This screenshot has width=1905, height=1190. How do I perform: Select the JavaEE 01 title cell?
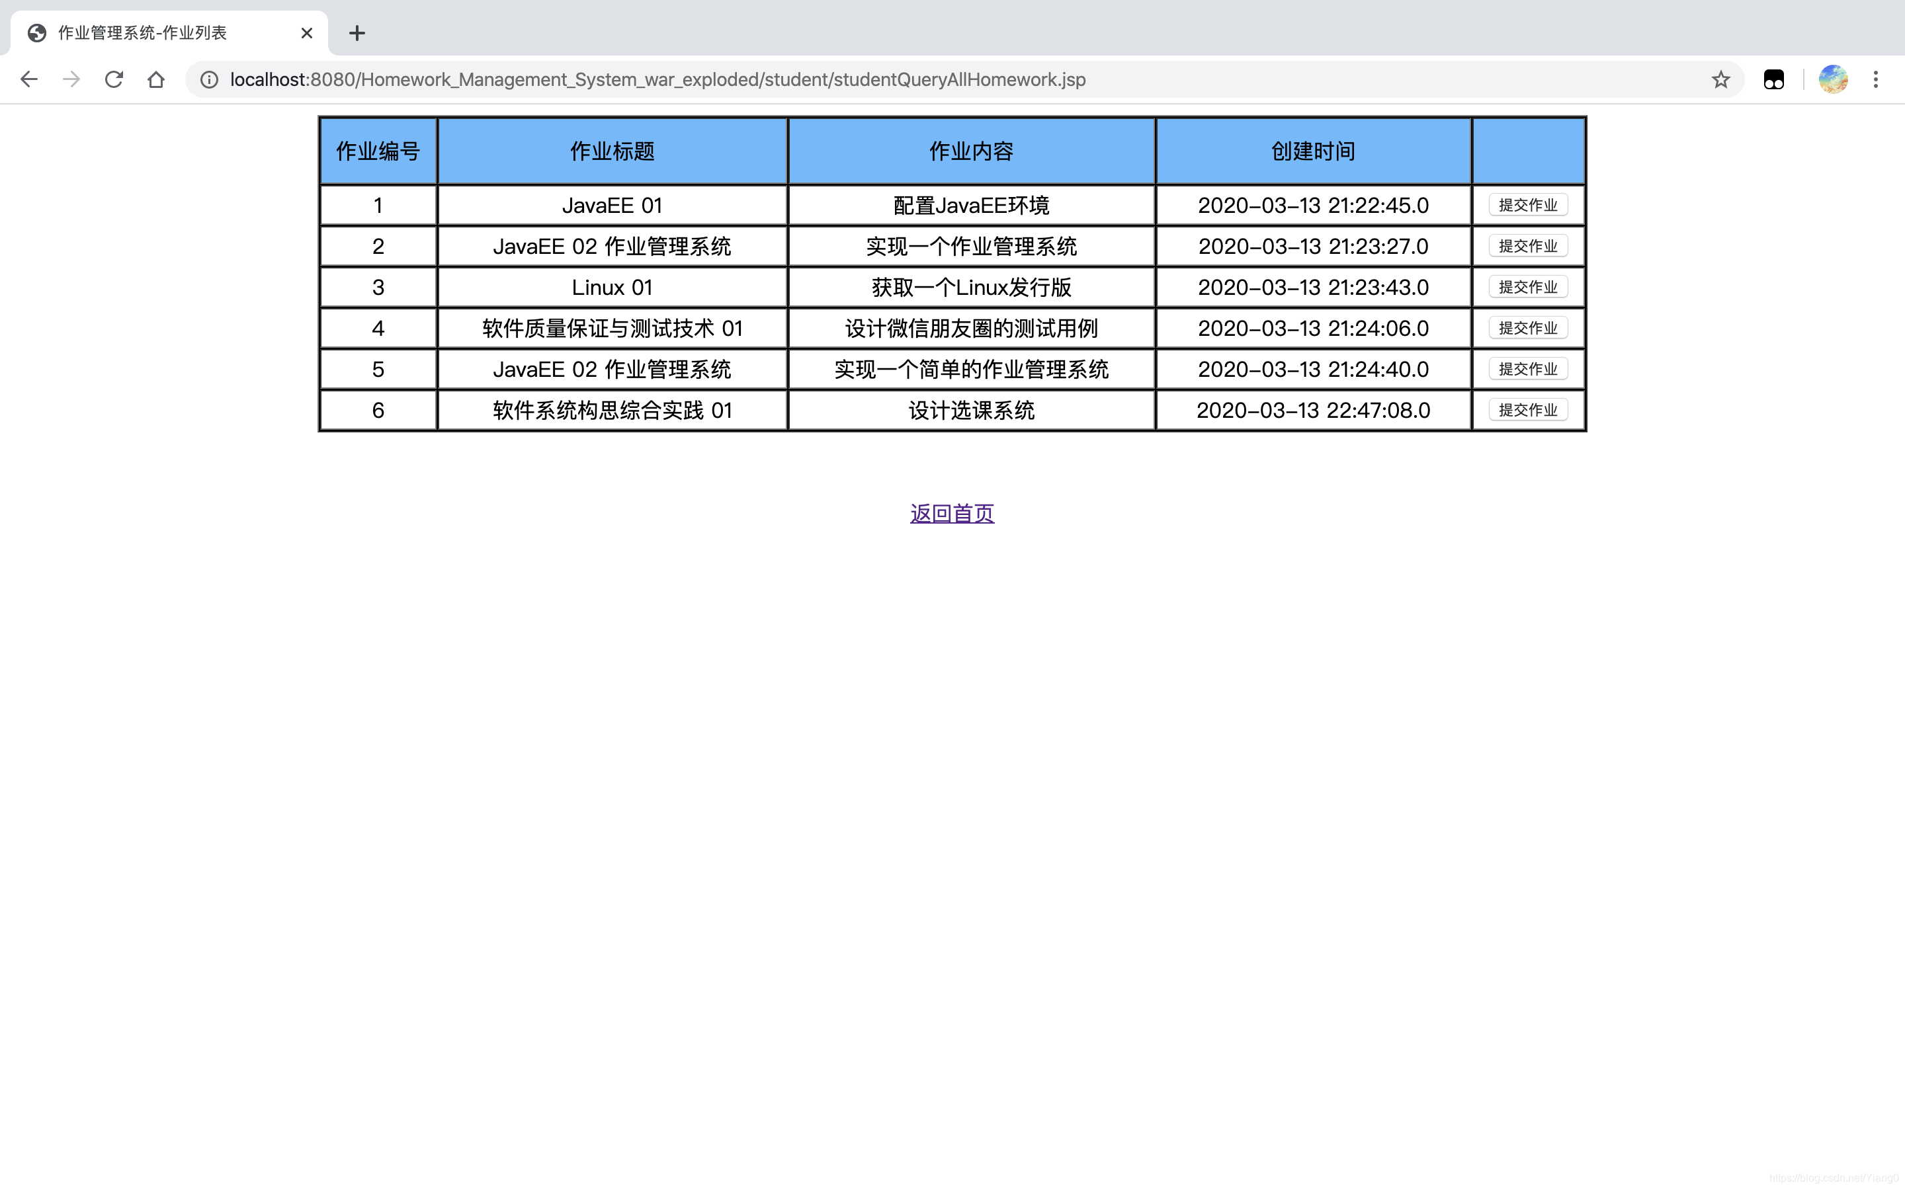click(x=613, y=206)
